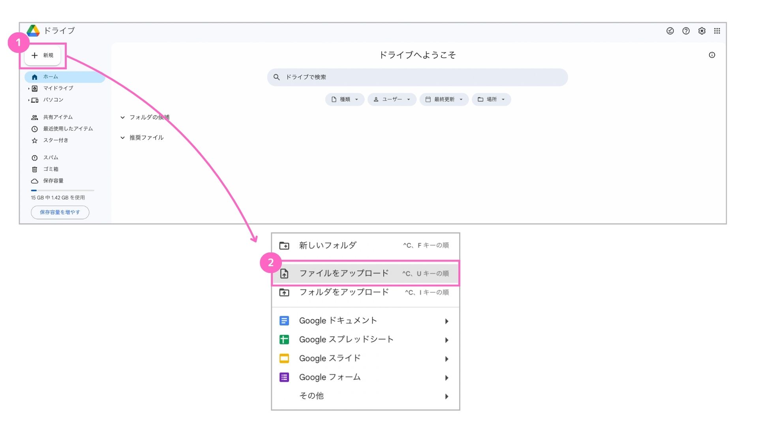The width and height of the screenshot is (758, 426).
Task: Select Google スプレッドシート menu entry
Action: click(x=366, y=340)
